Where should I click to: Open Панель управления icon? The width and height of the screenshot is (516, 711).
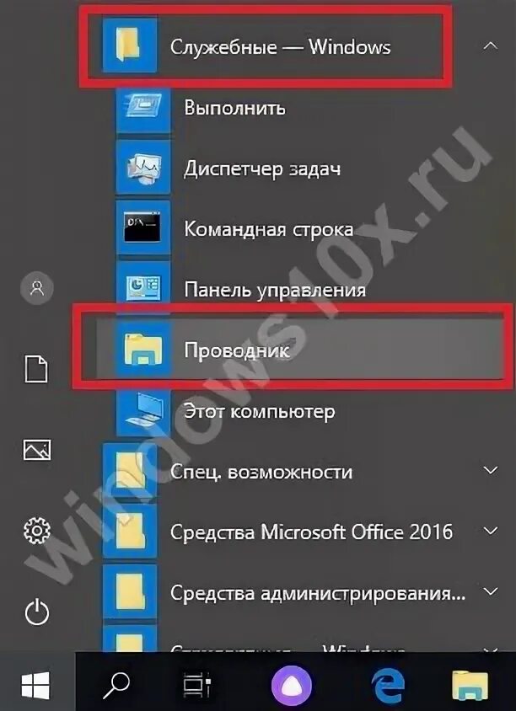tap(143, 289)
